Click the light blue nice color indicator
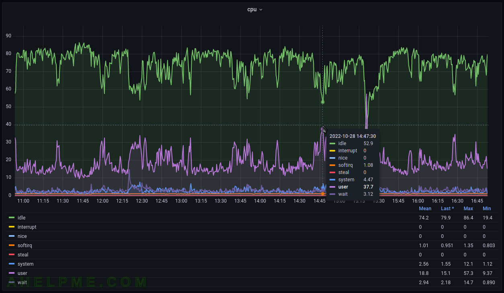The height and width of the screenshot is (293, 504). pyautogui.click(x=12, y=236)
